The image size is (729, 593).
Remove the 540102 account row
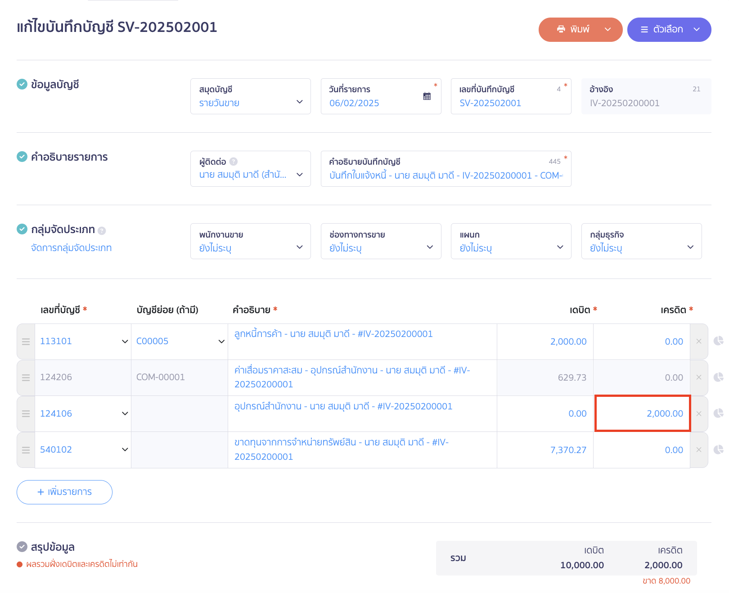click(698, 450)
